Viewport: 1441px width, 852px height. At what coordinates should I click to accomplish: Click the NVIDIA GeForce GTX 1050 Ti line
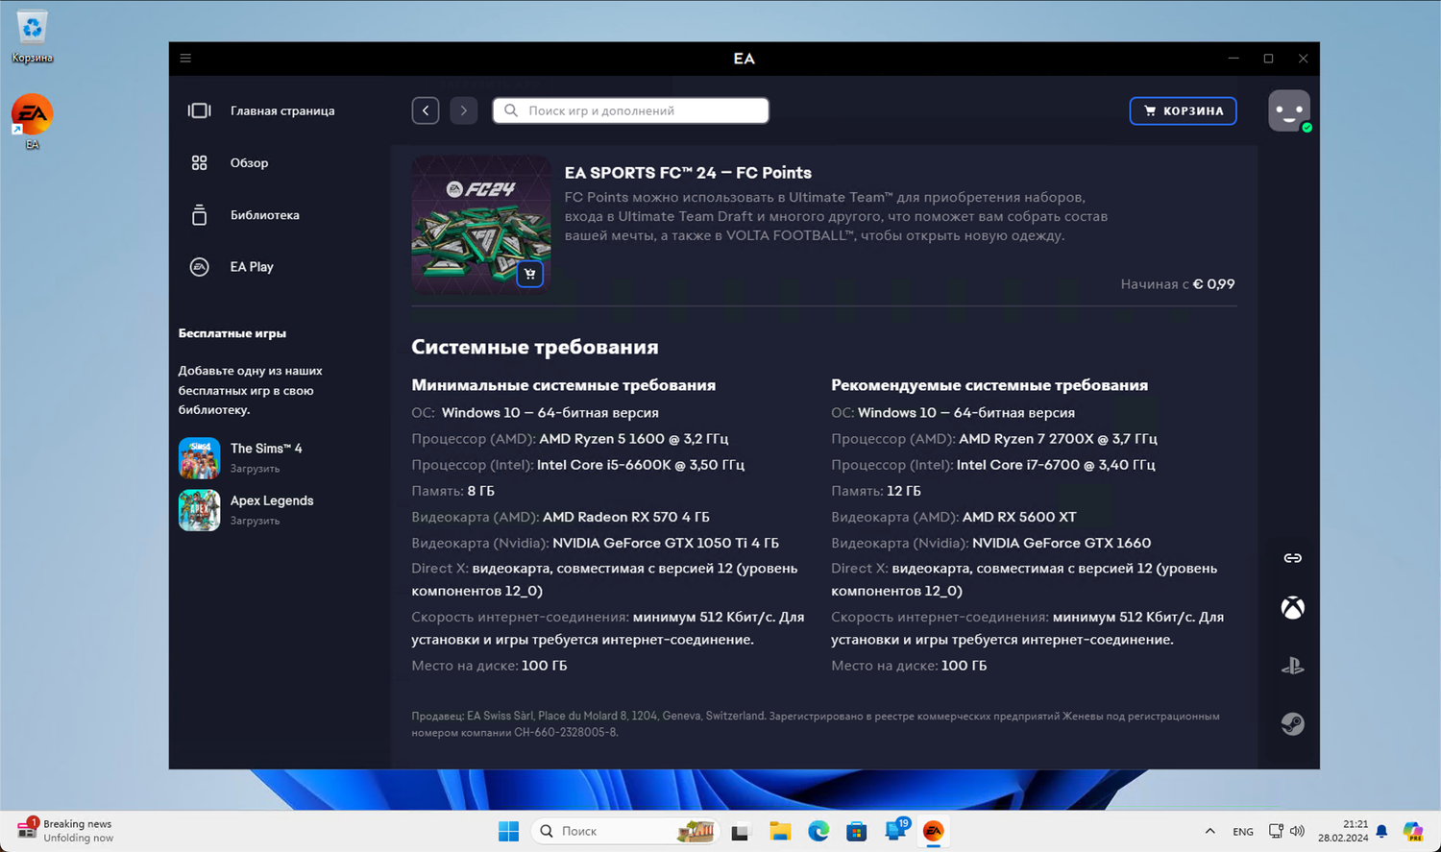coord(596,543)
